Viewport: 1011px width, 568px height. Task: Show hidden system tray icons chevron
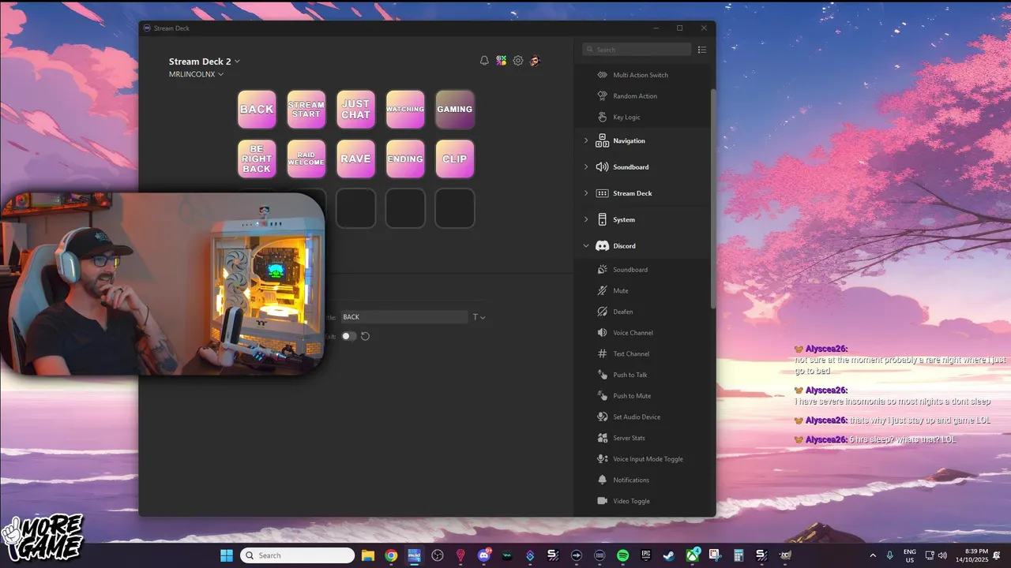click(x=873, y=555)
